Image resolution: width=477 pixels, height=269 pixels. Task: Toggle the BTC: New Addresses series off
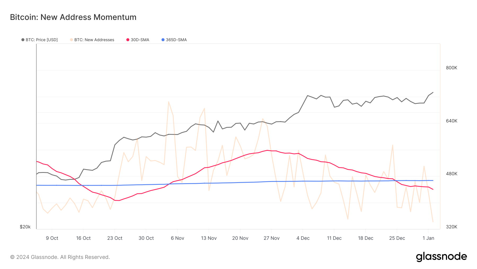click(94, 40)
